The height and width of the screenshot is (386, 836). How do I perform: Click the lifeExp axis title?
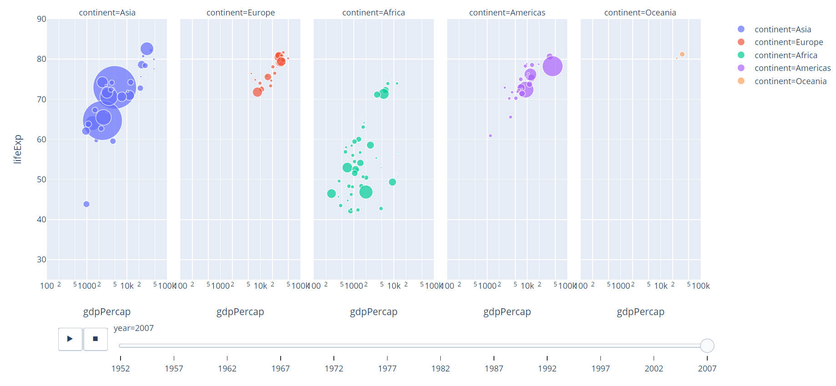pos(17,148)
